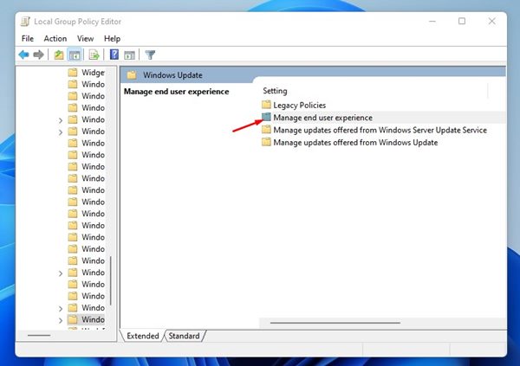Go up one level with folder icon

pyautogui.click(x=59, y=55)
